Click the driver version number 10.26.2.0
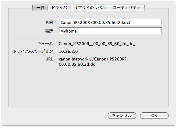The height and width of the screenshot is (128, 177). pyautogui.click(x=68, y=52)
